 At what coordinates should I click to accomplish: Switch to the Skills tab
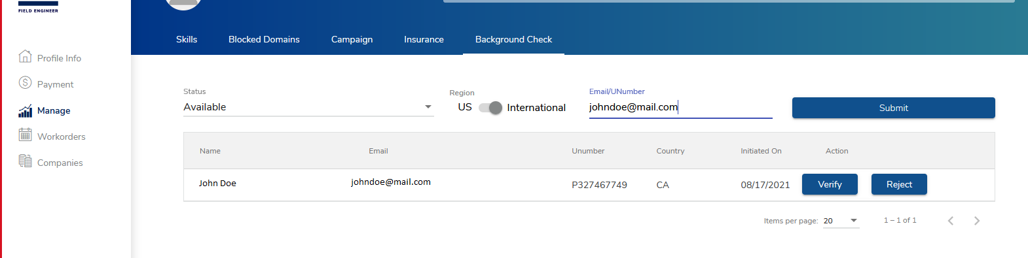point(187,39)
